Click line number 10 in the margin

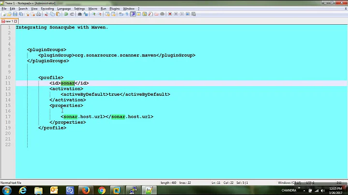click(8, 78)
